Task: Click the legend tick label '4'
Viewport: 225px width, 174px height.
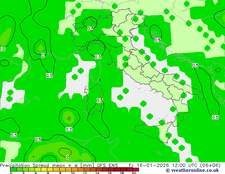Action: 36,173
